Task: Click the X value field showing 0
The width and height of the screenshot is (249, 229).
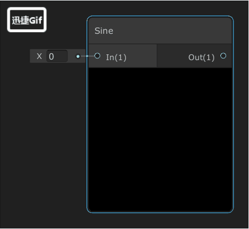Action: (x=57, y=56)
